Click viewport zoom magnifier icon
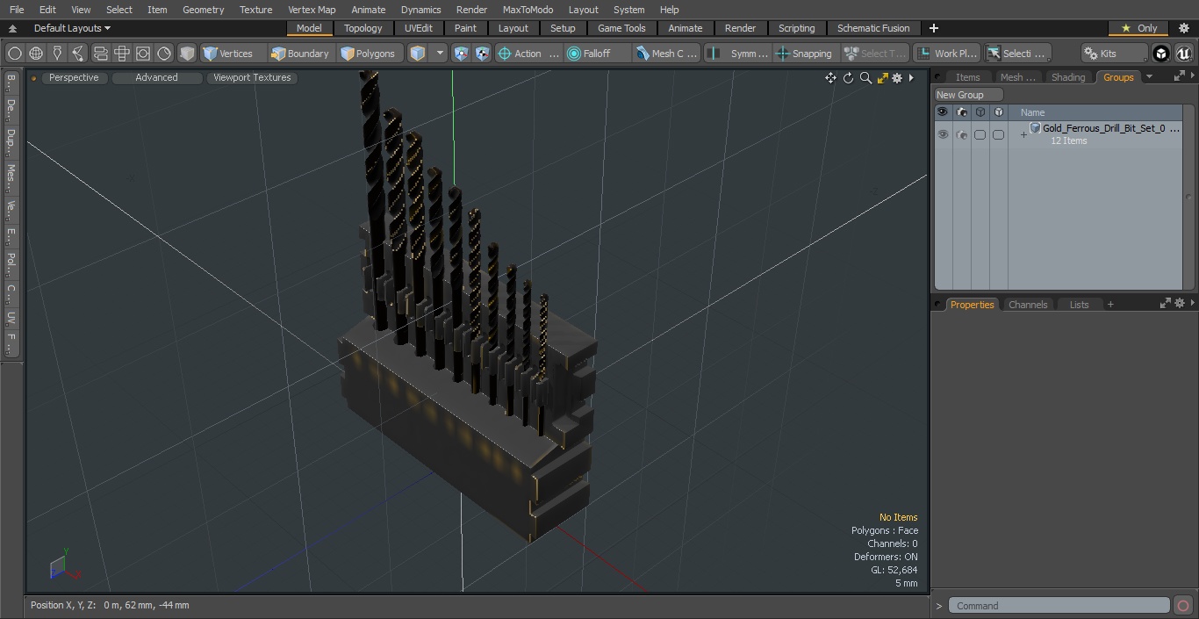Viewport: 1199px width, 619px height. click(x=865, y=78)
